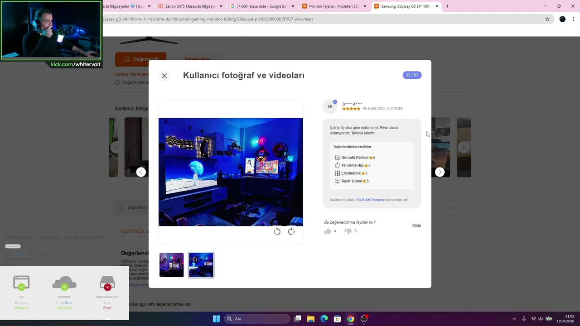Open clock and date 21:03
The width and height of the screenshot is (580, 326).
tap(565, 319)
